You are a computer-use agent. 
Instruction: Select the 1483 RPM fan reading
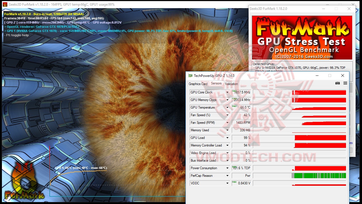(x=241, y=123)
